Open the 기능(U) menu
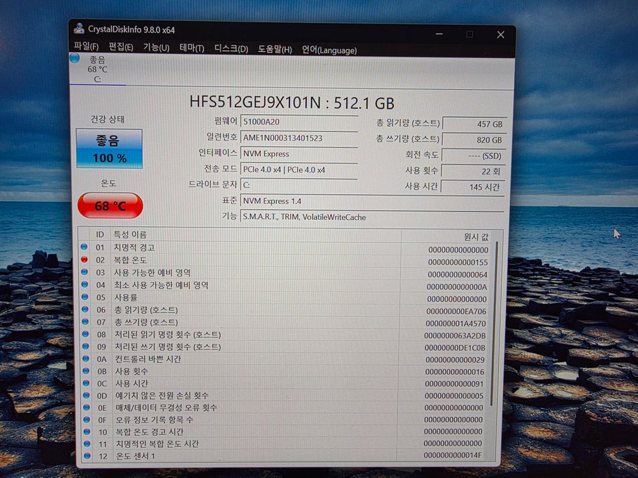Viewport: 638px width, 478px height. (x=156, y=47)
